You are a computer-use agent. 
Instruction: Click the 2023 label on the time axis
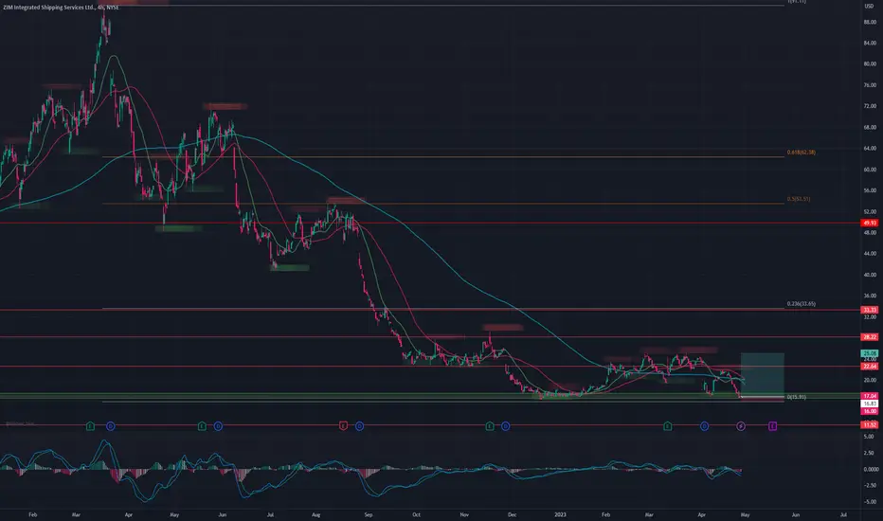point(560,514)
